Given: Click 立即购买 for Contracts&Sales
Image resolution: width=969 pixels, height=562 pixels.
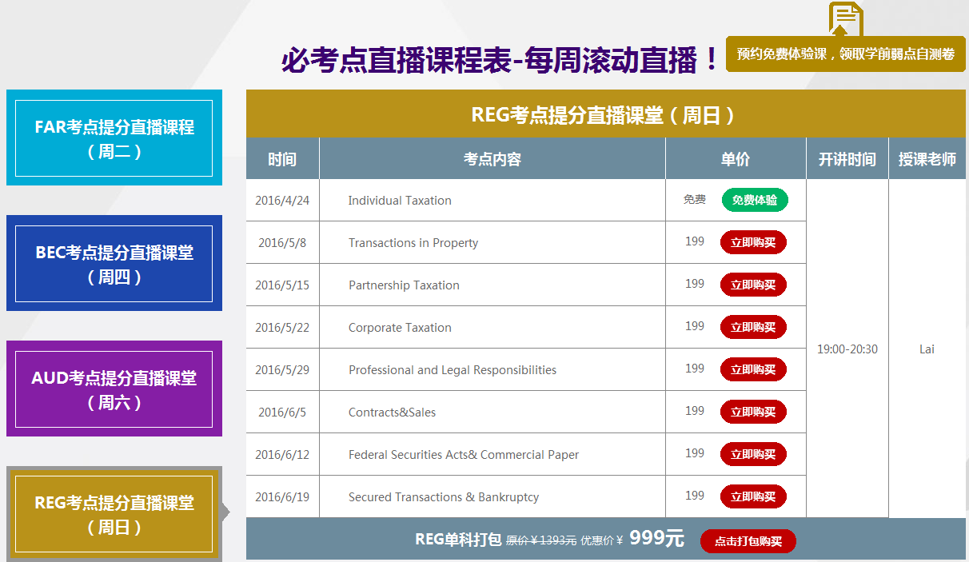Looking at the screenshot, I should pyautogui.click(x=753, y=412).
